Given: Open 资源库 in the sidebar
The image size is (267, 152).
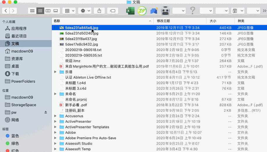Looking at the screenshot, I should (26, 59).
